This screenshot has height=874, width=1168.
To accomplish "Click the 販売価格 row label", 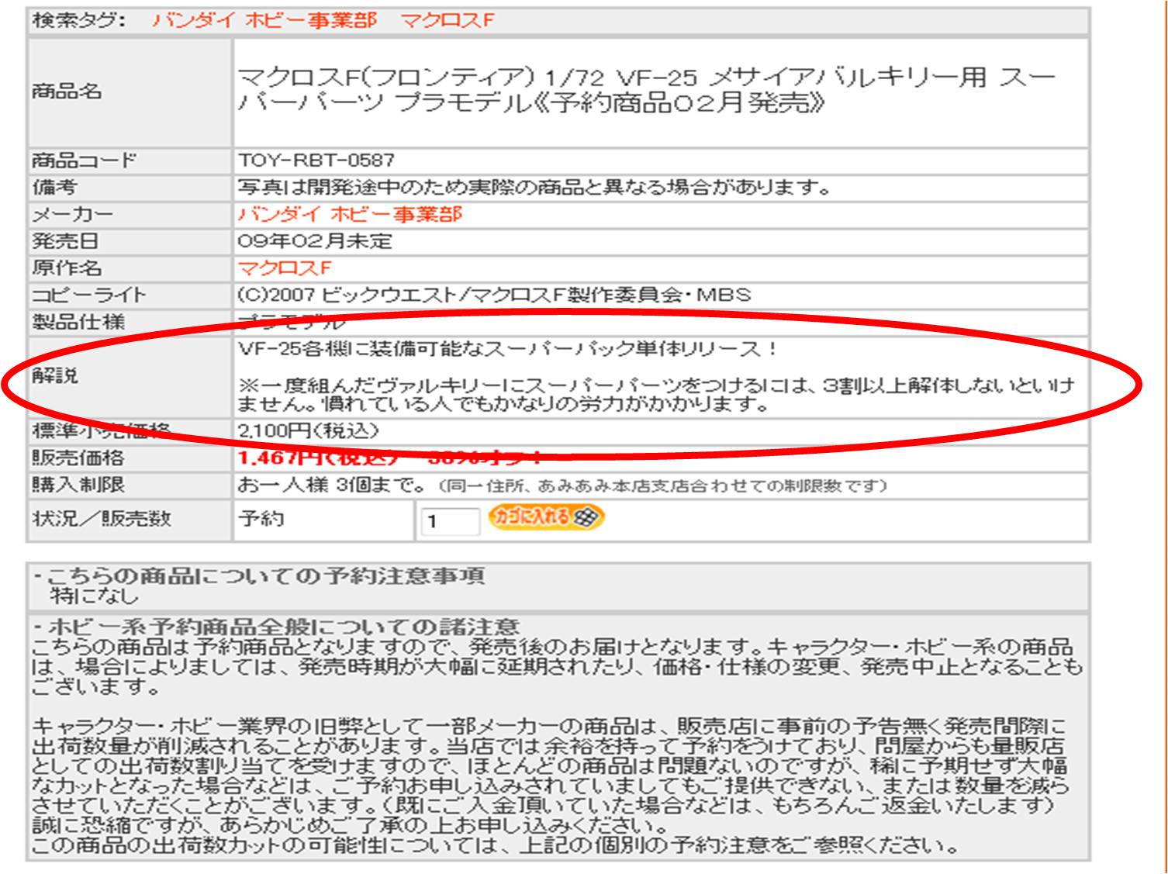I will point(78,458).
